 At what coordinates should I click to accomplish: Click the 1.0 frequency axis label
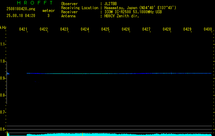point(3,61)
